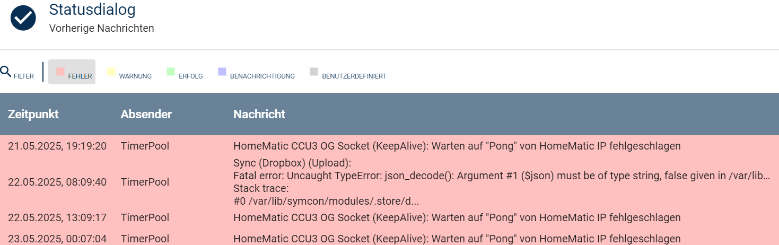Click the blue Benachrichtigung color square
The height and width of the screenshot is (245, 779).
tap(222, 71)
